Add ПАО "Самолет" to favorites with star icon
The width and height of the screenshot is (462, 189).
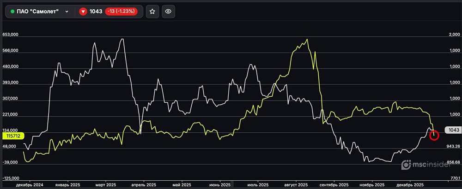coord(153,12)
